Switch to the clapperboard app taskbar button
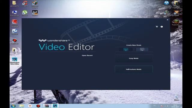This screenshot has width=192, height=108. pos(47,106)
